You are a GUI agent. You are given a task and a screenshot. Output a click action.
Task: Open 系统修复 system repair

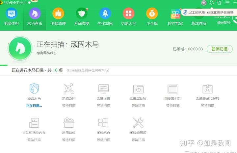pos(82,16)
